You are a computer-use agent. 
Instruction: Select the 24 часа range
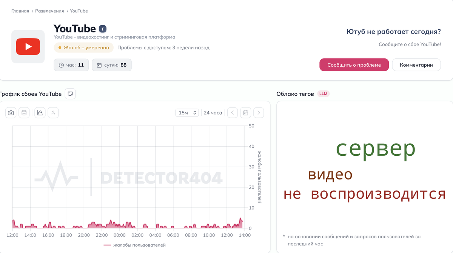(213, 113)
